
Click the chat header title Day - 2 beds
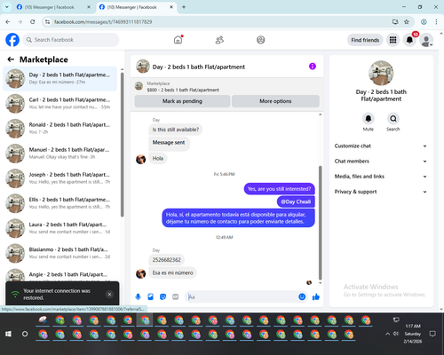click(x=199, y=67)
